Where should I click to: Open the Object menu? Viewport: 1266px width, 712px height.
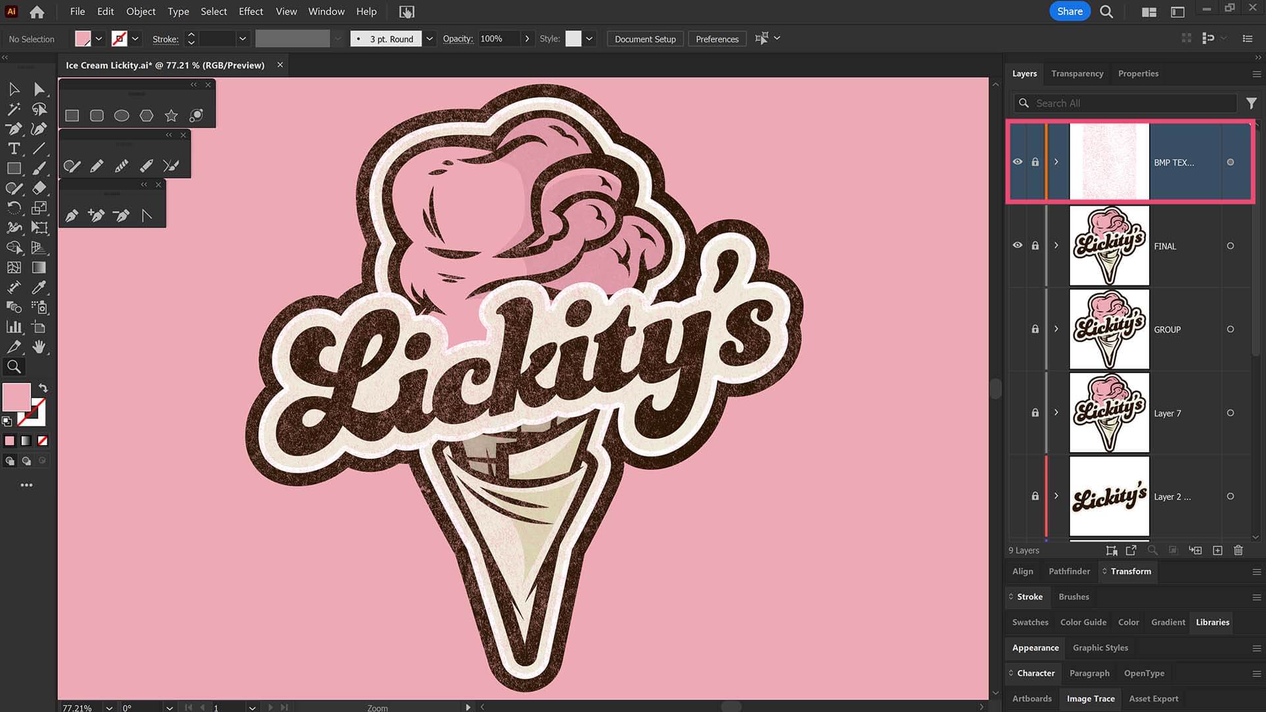[140, 12]
